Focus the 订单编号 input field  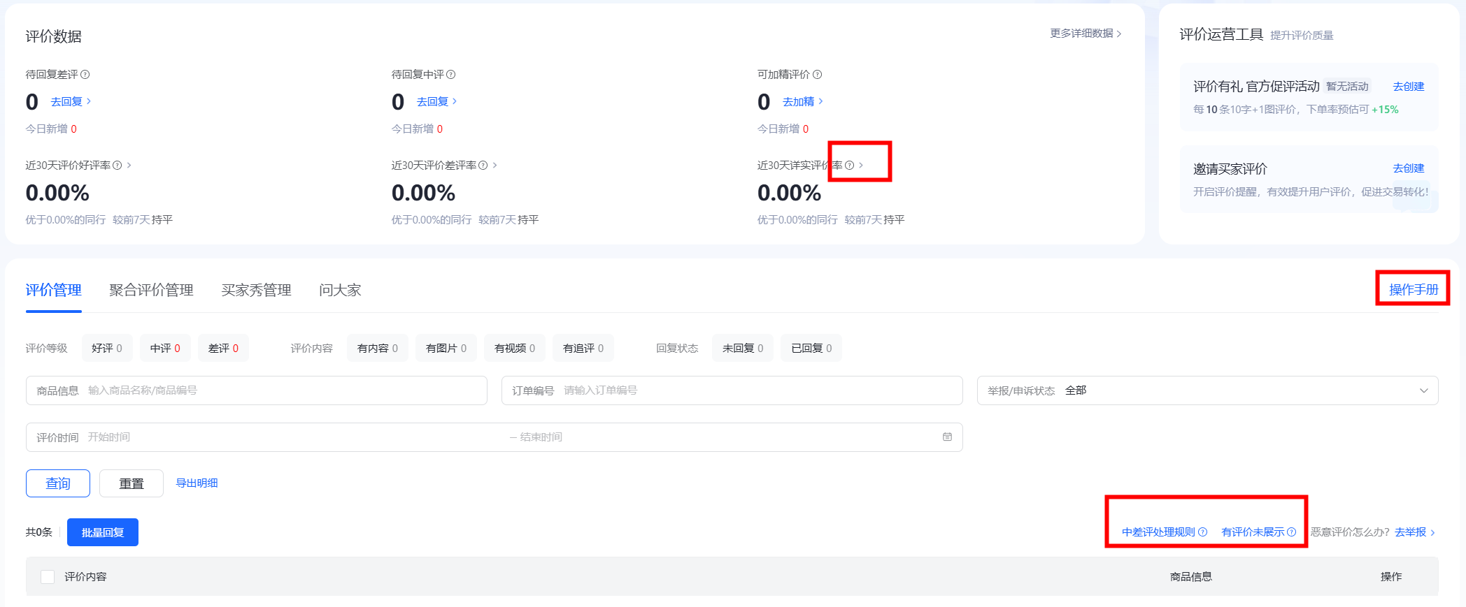point(755,390)
